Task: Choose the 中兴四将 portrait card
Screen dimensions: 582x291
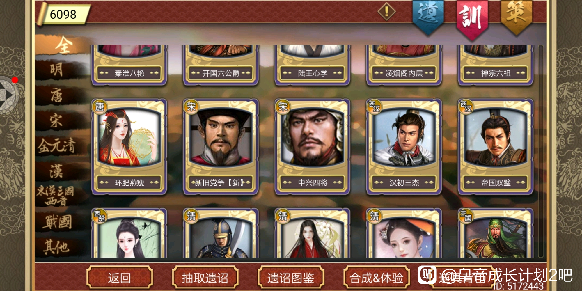Action: click(x=312, y=146)
